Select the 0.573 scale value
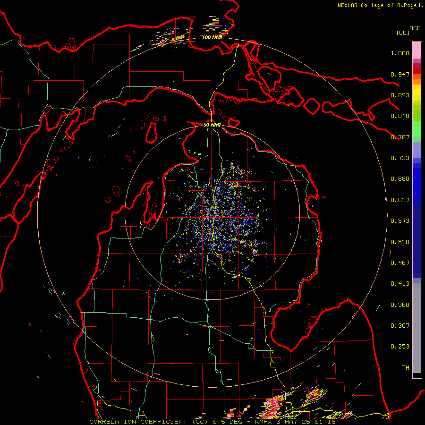The height and width of the screenshot is (425, 425). tap(400, 221)
